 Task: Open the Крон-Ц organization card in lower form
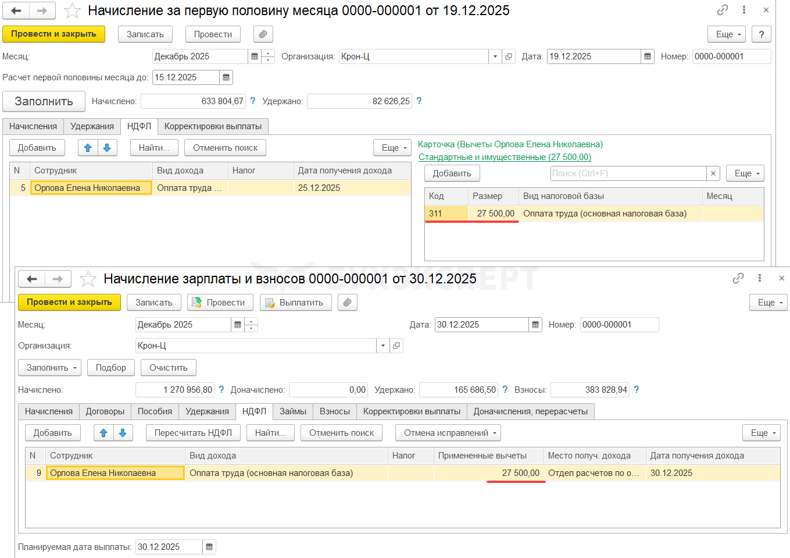(396, 346)
